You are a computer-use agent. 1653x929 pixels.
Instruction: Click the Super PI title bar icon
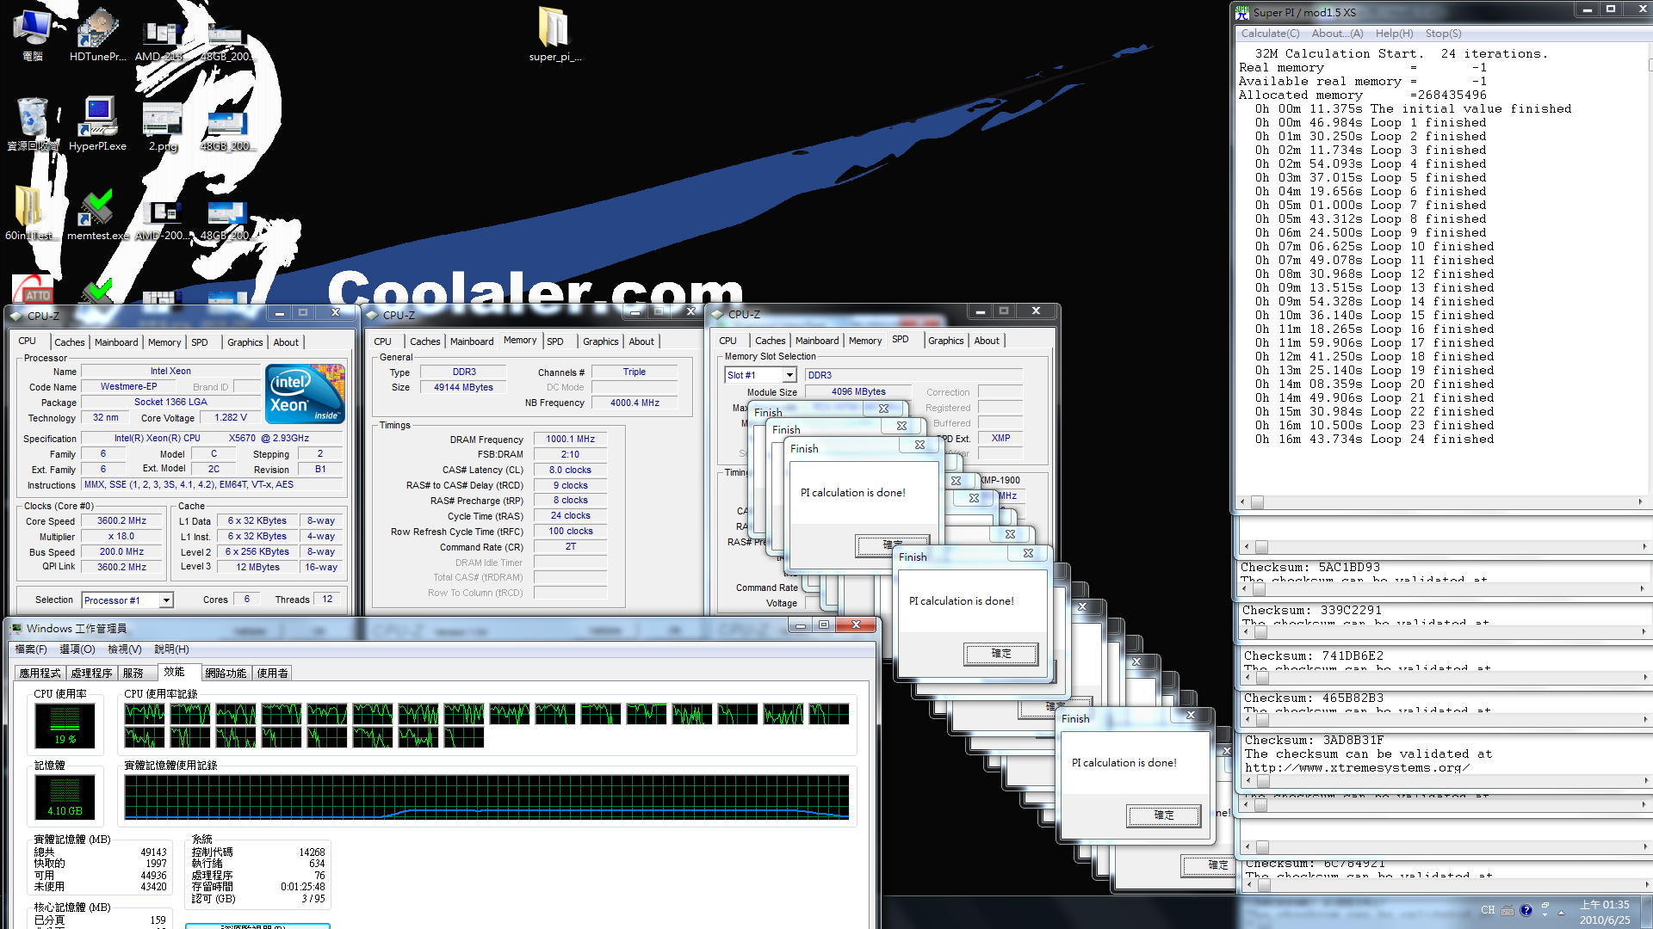click(x=1242, y=12)
